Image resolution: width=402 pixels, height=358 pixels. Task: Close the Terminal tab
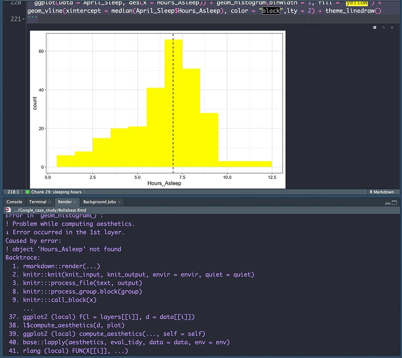tap(49, 201)
